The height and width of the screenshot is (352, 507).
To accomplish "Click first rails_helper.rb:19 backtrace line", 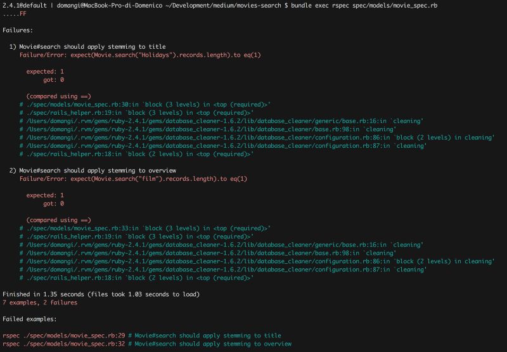I will pos(136,113).
